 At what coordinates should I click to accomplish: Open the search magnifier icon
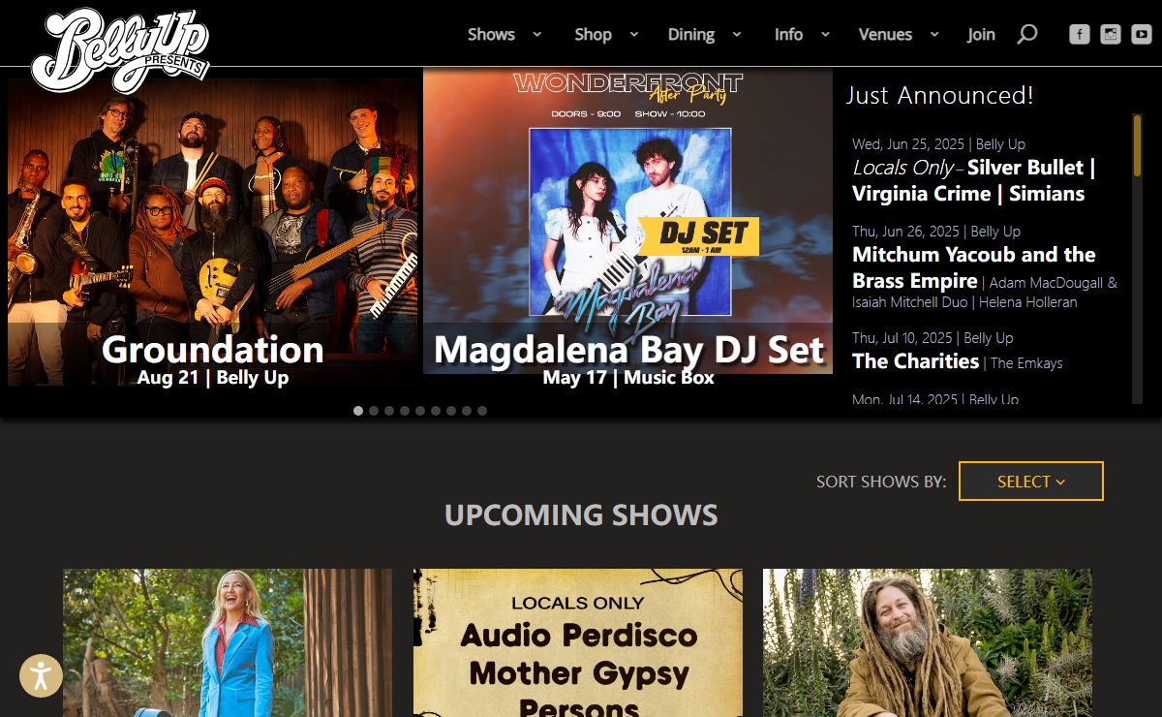pyautogui.click(x=1027, y=34)
